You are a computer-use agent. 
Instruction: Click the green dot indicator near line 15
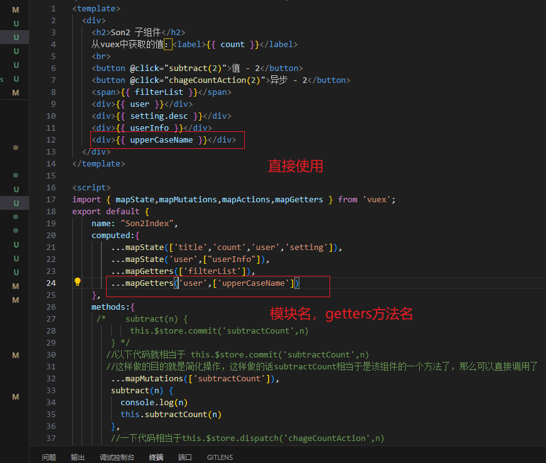(x=15, y=175)
